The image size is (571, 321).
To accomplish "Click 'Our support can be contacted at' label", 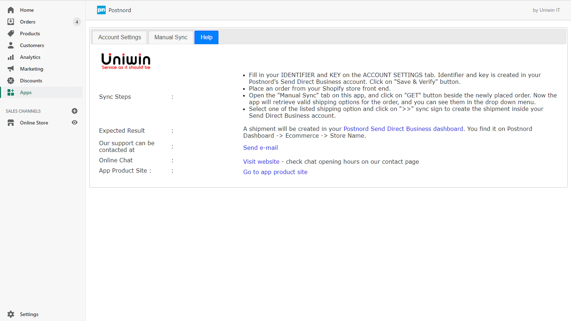I will pos(127,146).
